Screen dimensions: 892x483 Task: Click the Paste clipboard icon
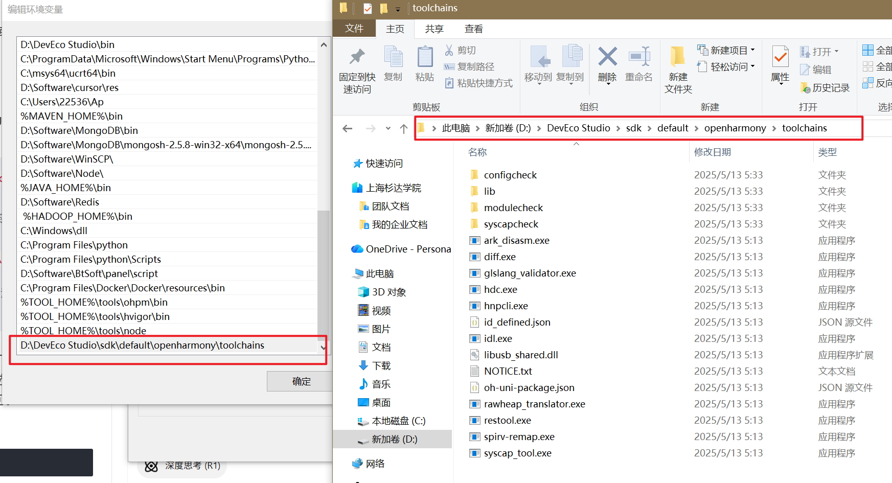(x=425, y=57)
